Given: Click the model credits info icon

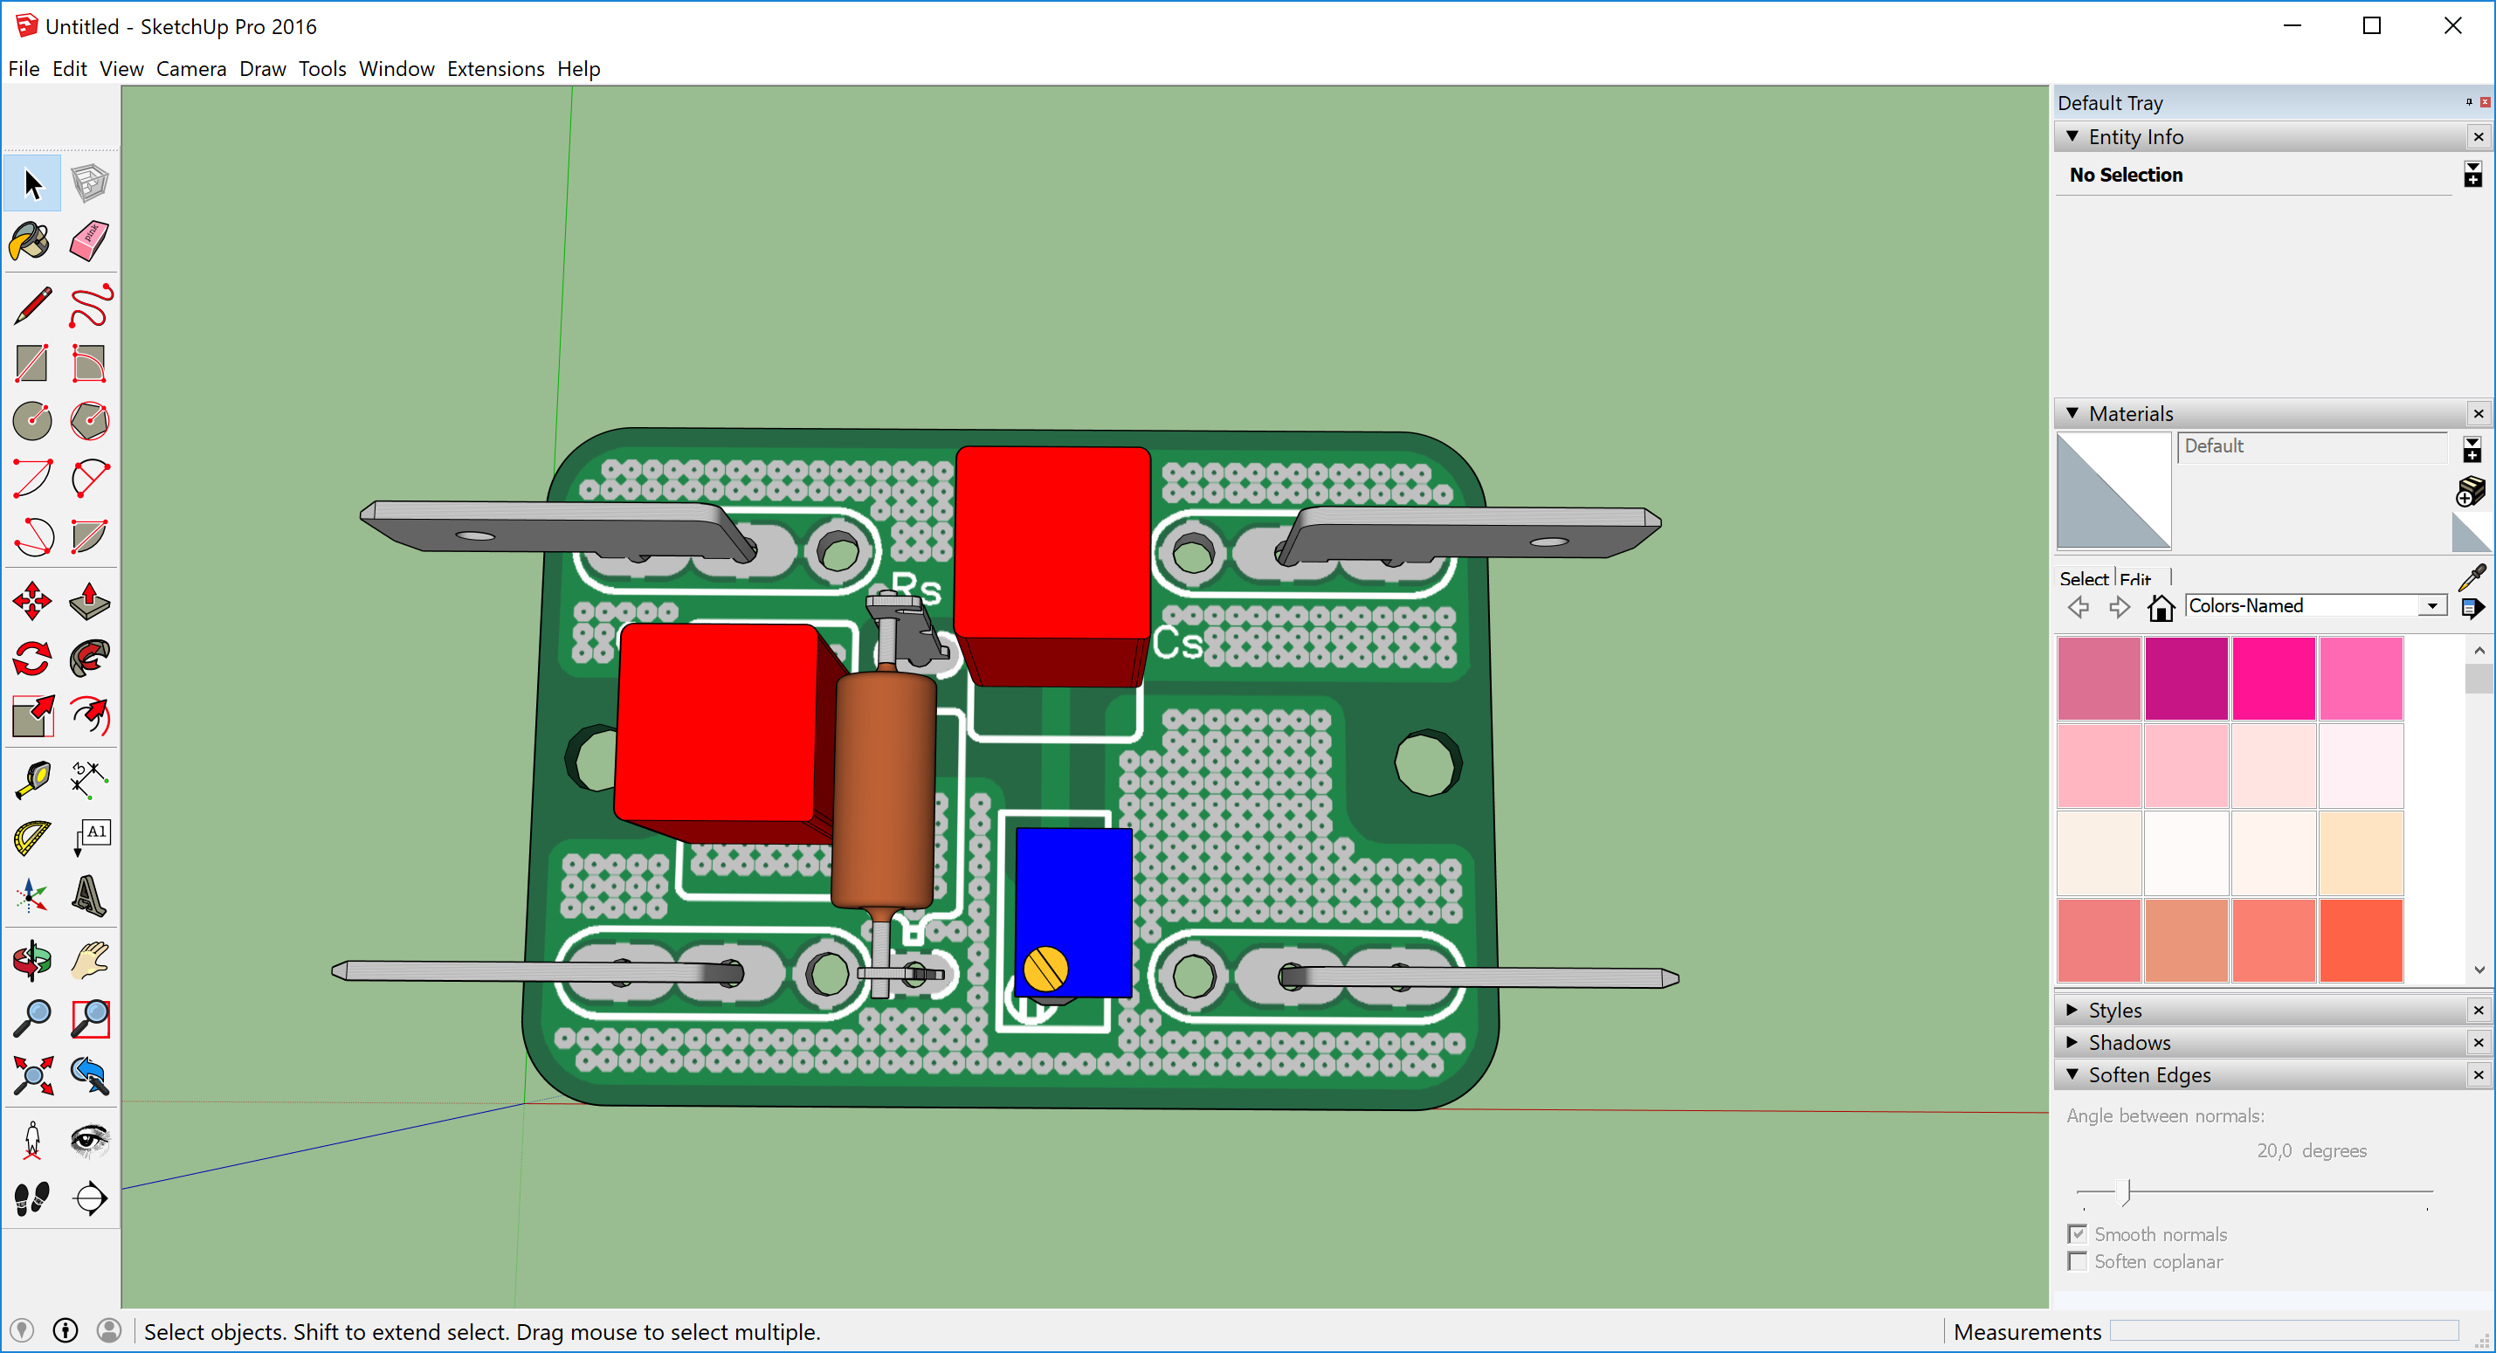Looking at the screenshot, I should (x=65, y=1329).
